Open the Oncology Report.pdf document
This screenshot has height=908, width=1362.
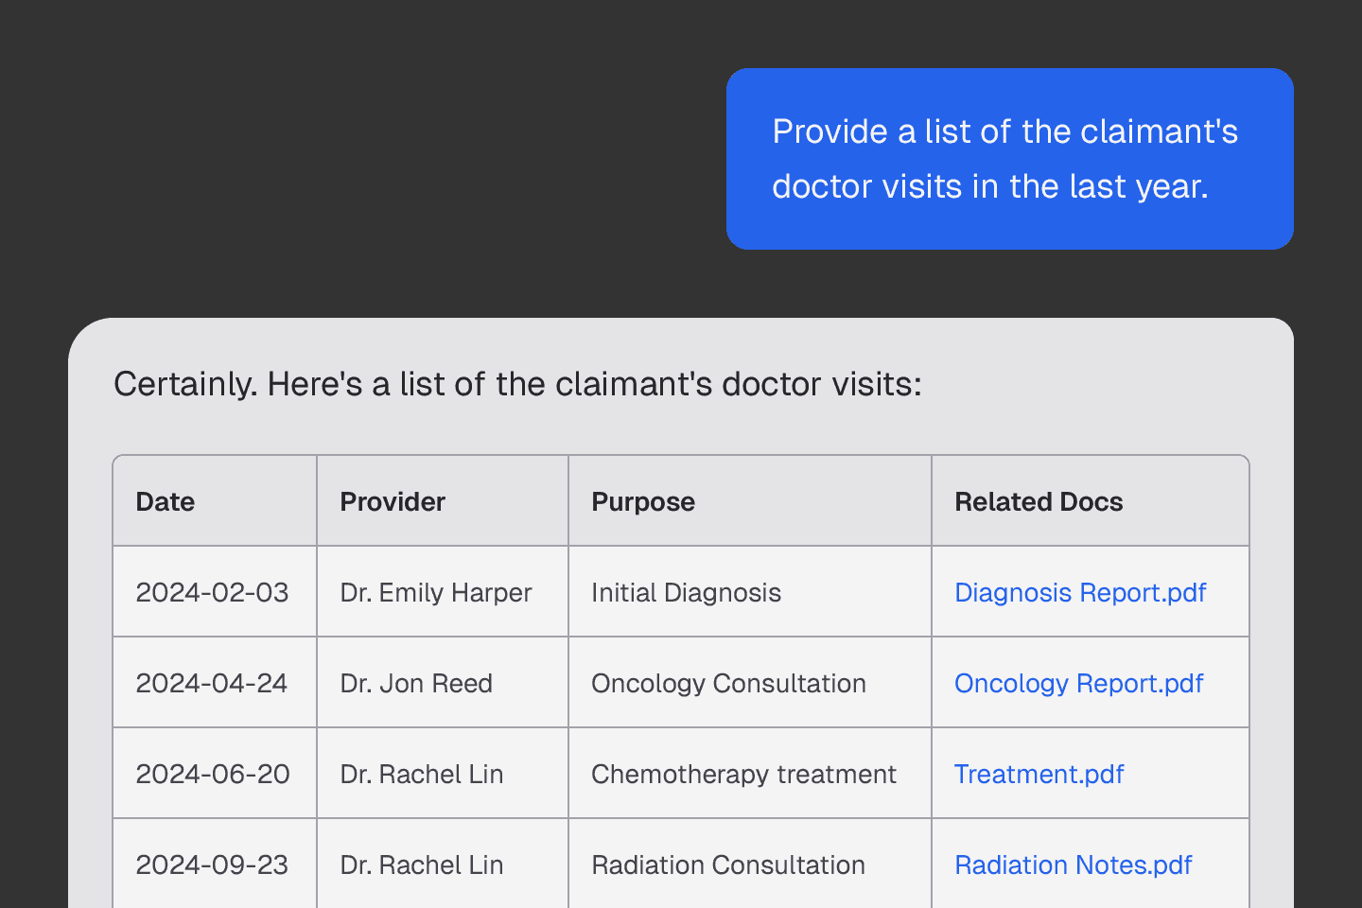[1078, 684]
